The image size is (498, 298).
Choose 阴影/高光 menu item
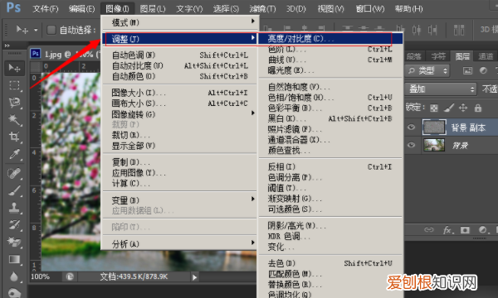pos(330,225)
